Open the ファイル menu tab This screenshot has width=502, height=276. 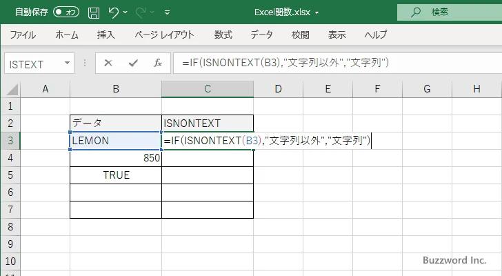coord(23,34)
